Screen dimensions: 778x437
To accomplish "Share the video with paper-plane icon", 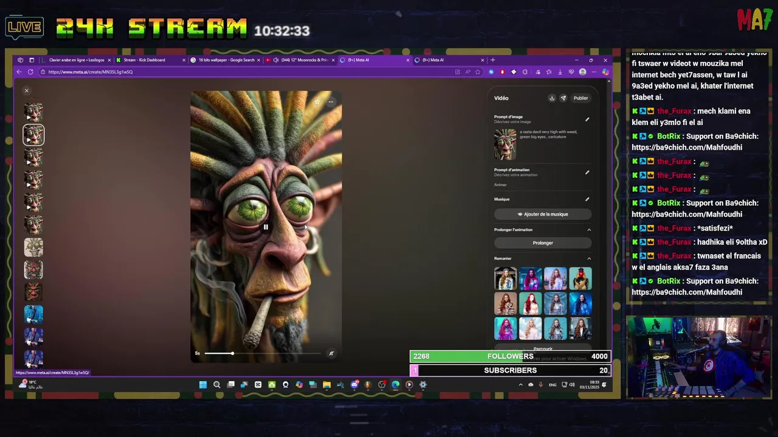I will coord(563,98).
